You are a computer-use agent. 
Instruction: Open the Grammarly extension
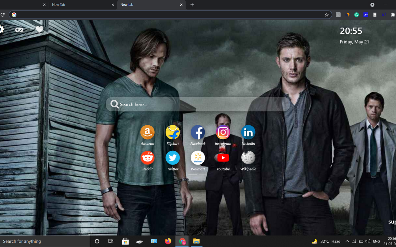click(356, 15)
